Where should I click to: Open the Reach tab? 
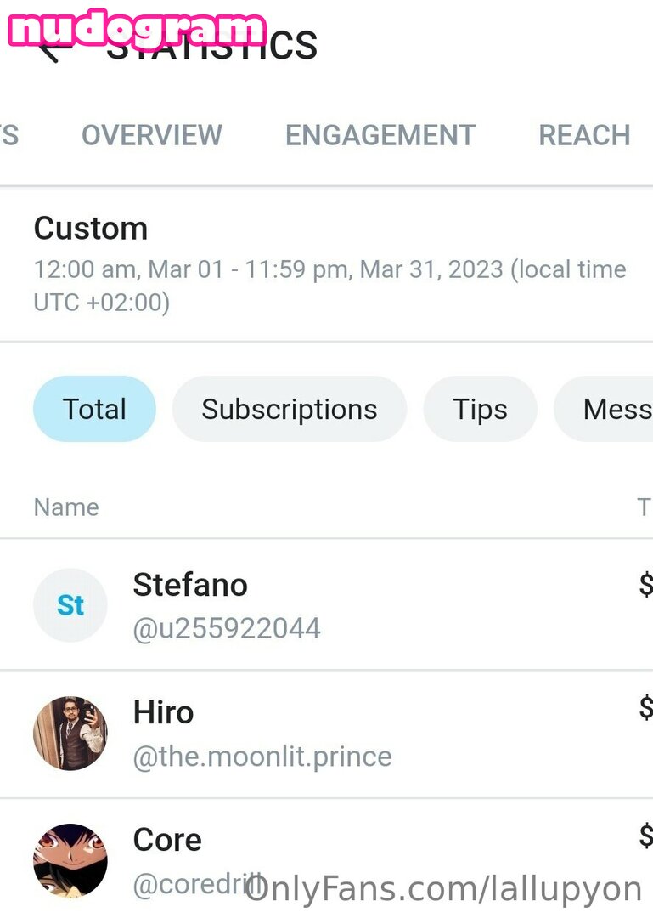[x=584, y=135]
